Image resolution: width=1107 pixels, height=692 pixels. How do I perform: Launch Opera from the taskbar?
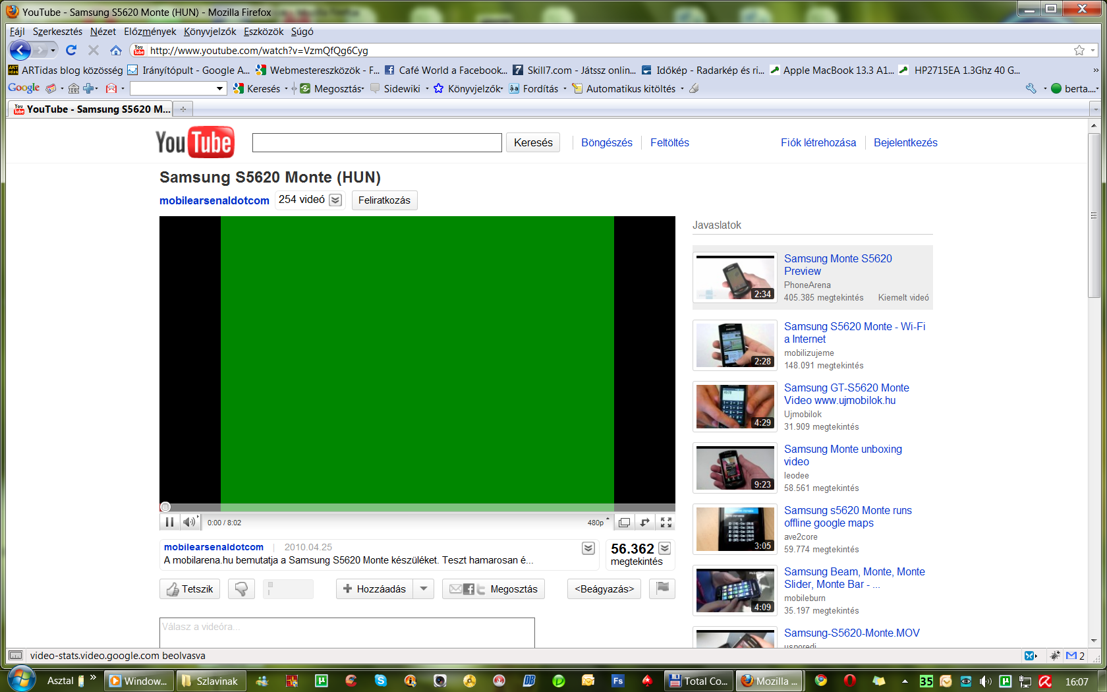[850, 681]
